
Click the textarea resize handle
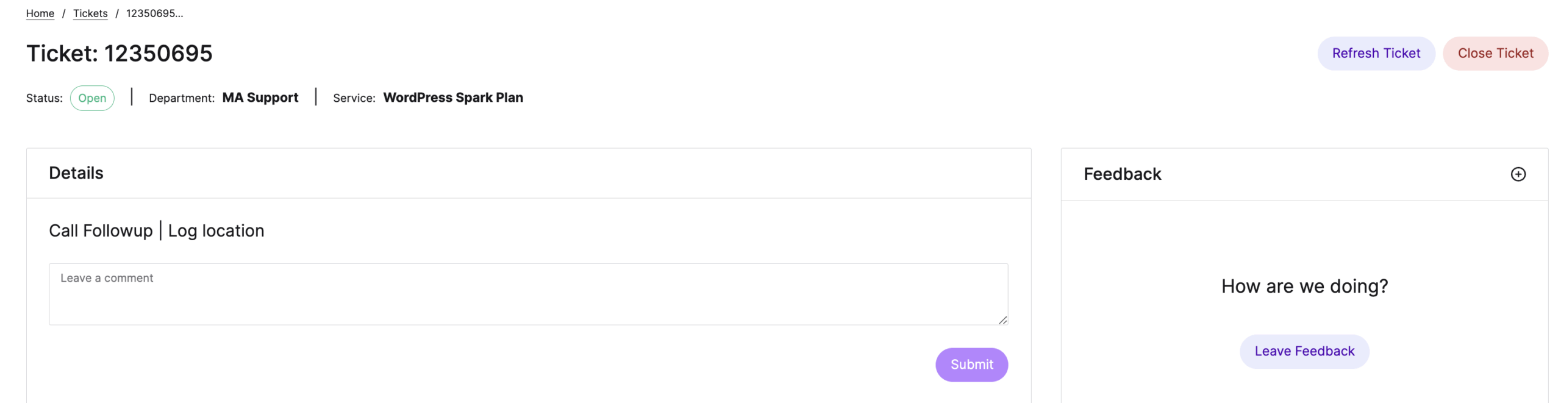tap(1003, 319)
